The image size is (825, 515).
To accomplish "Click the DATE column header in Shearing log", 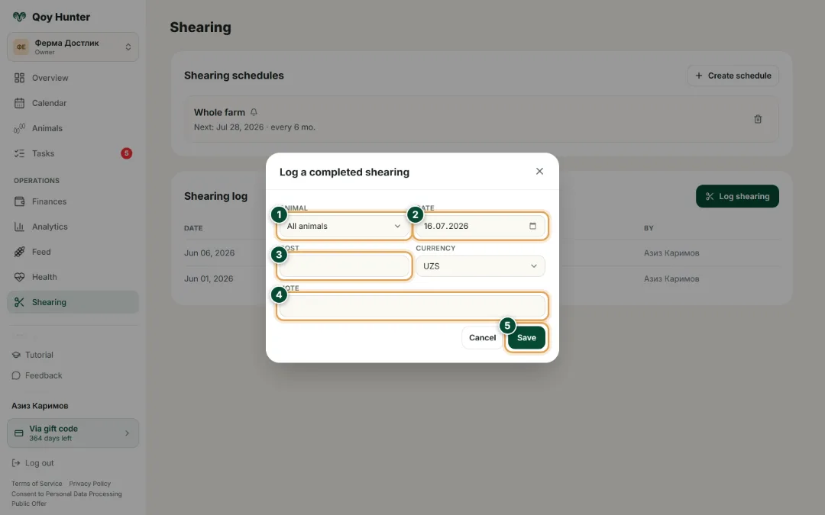I will pos(193,228).
